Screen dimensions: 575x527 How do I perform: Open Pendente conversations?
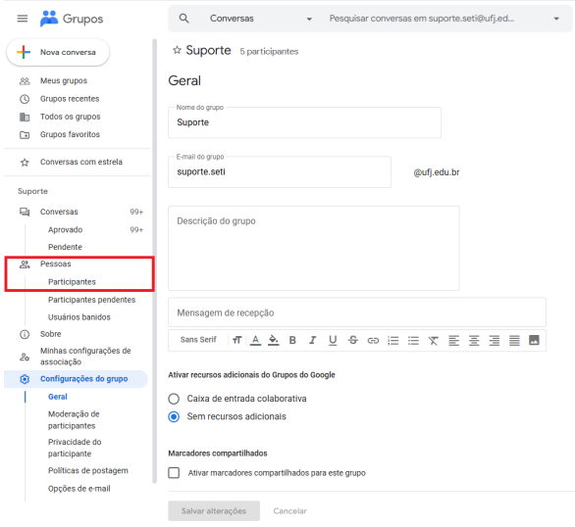(65, 247)
